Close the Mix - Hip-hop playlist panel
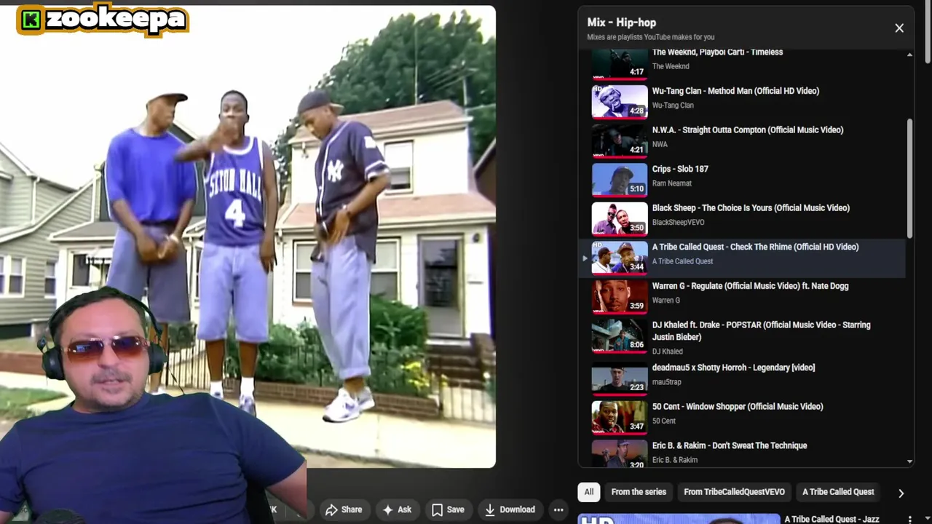 pyautogui.click(x=899, y=28)
